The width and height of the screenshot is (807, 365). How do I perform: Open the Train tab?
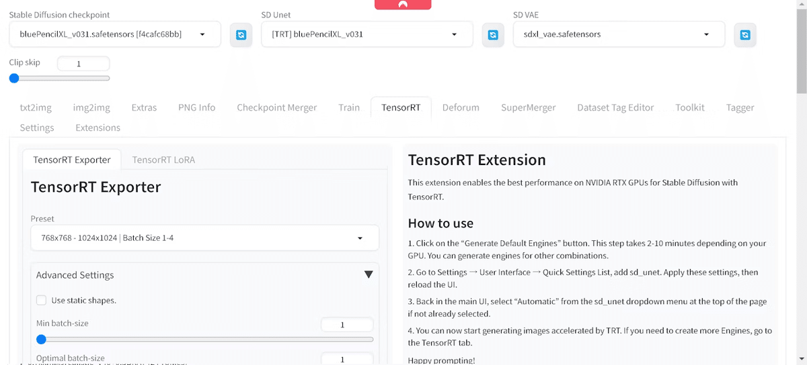(349, 107)
